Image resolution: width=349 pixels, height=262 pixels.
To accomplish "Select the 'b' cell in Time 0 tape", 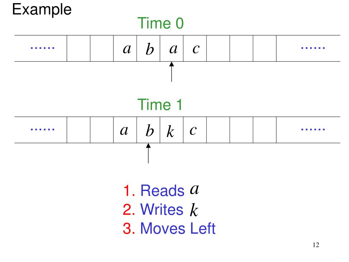I will 149,48.
